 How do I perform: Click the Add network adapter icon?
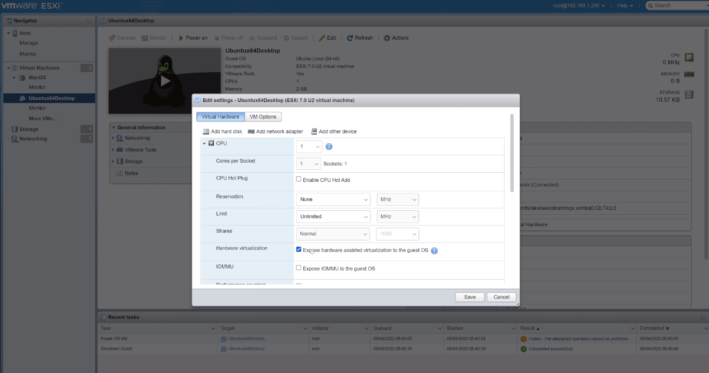click(251, 131)
